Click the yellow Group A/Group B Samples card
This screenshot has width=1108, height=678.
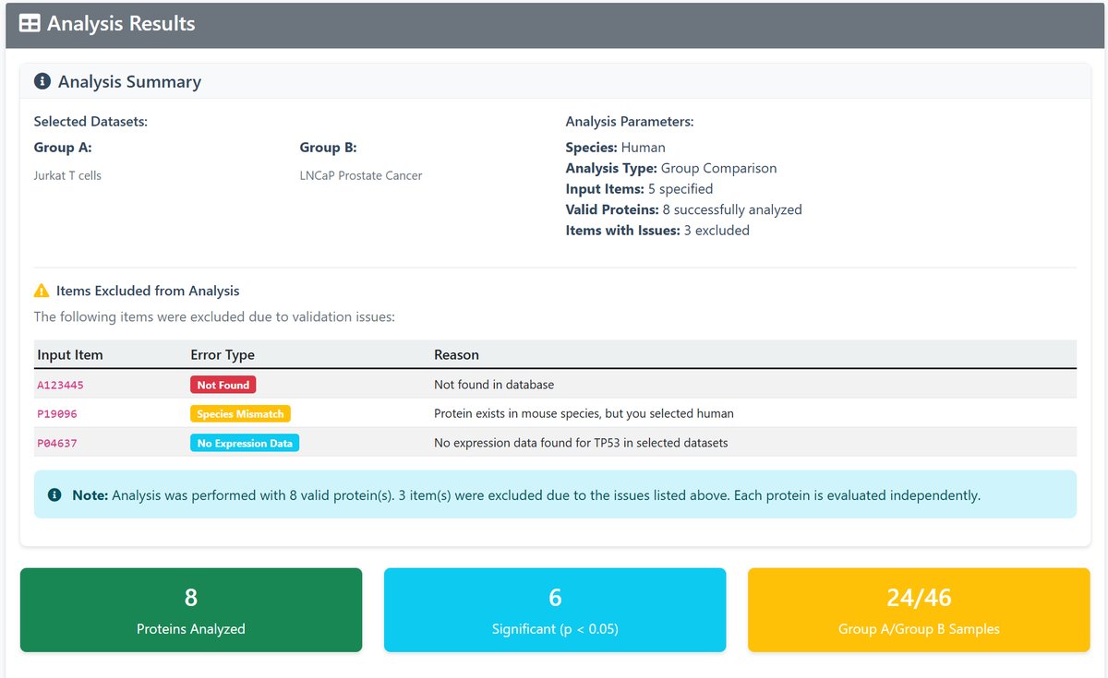tap(919, 610)
